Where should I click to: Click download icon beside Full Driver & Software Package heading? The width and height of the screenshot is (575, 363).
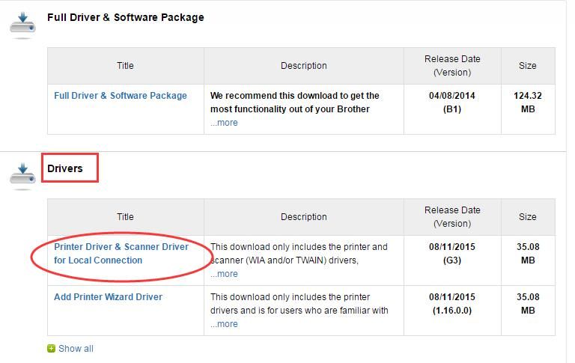(22, 24)
